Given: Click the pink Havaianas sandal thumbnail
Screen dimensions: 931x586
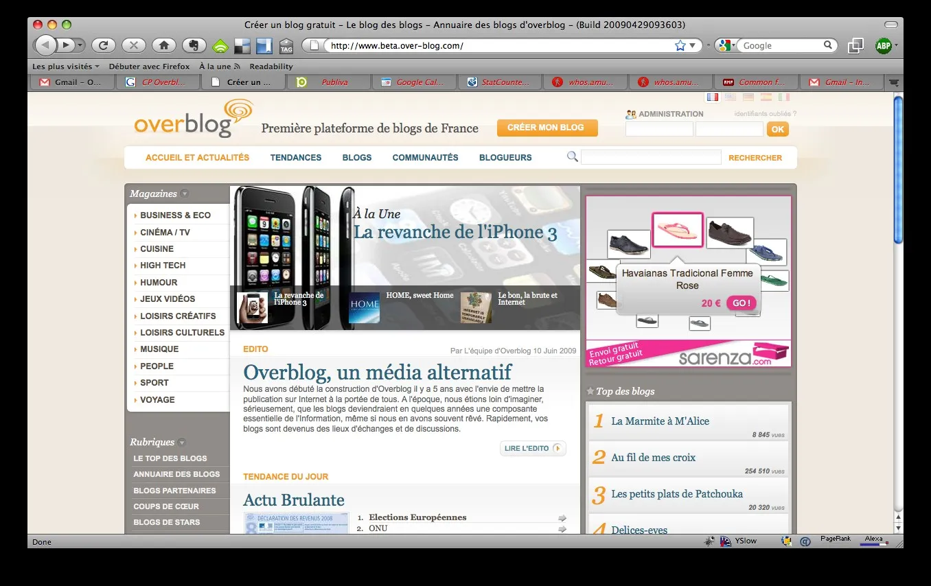Looking at the screenshot, I should point(677,230).
